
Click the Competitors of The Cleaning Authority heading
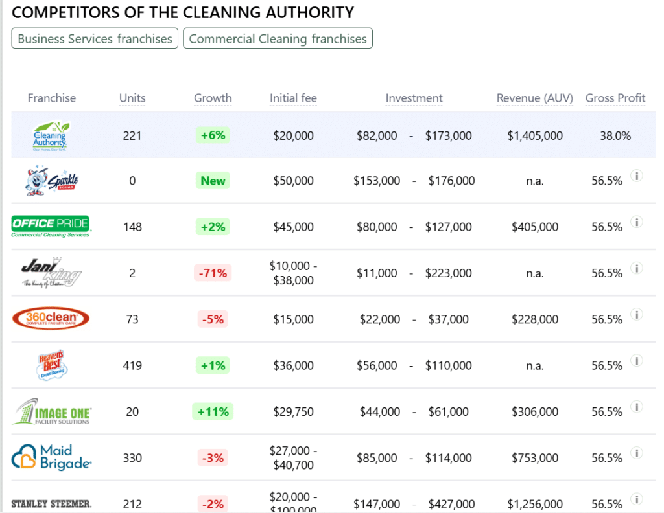(x=182, y=12)
